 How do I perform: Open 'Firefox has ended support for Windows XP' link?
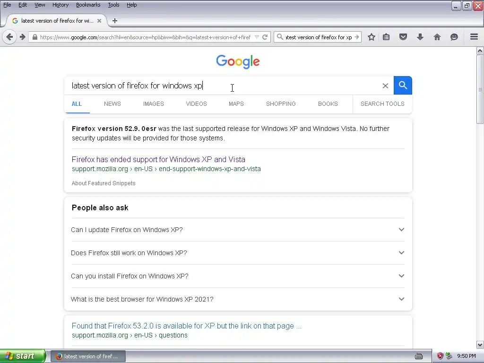pyautogui.click(x=158, y=160)
